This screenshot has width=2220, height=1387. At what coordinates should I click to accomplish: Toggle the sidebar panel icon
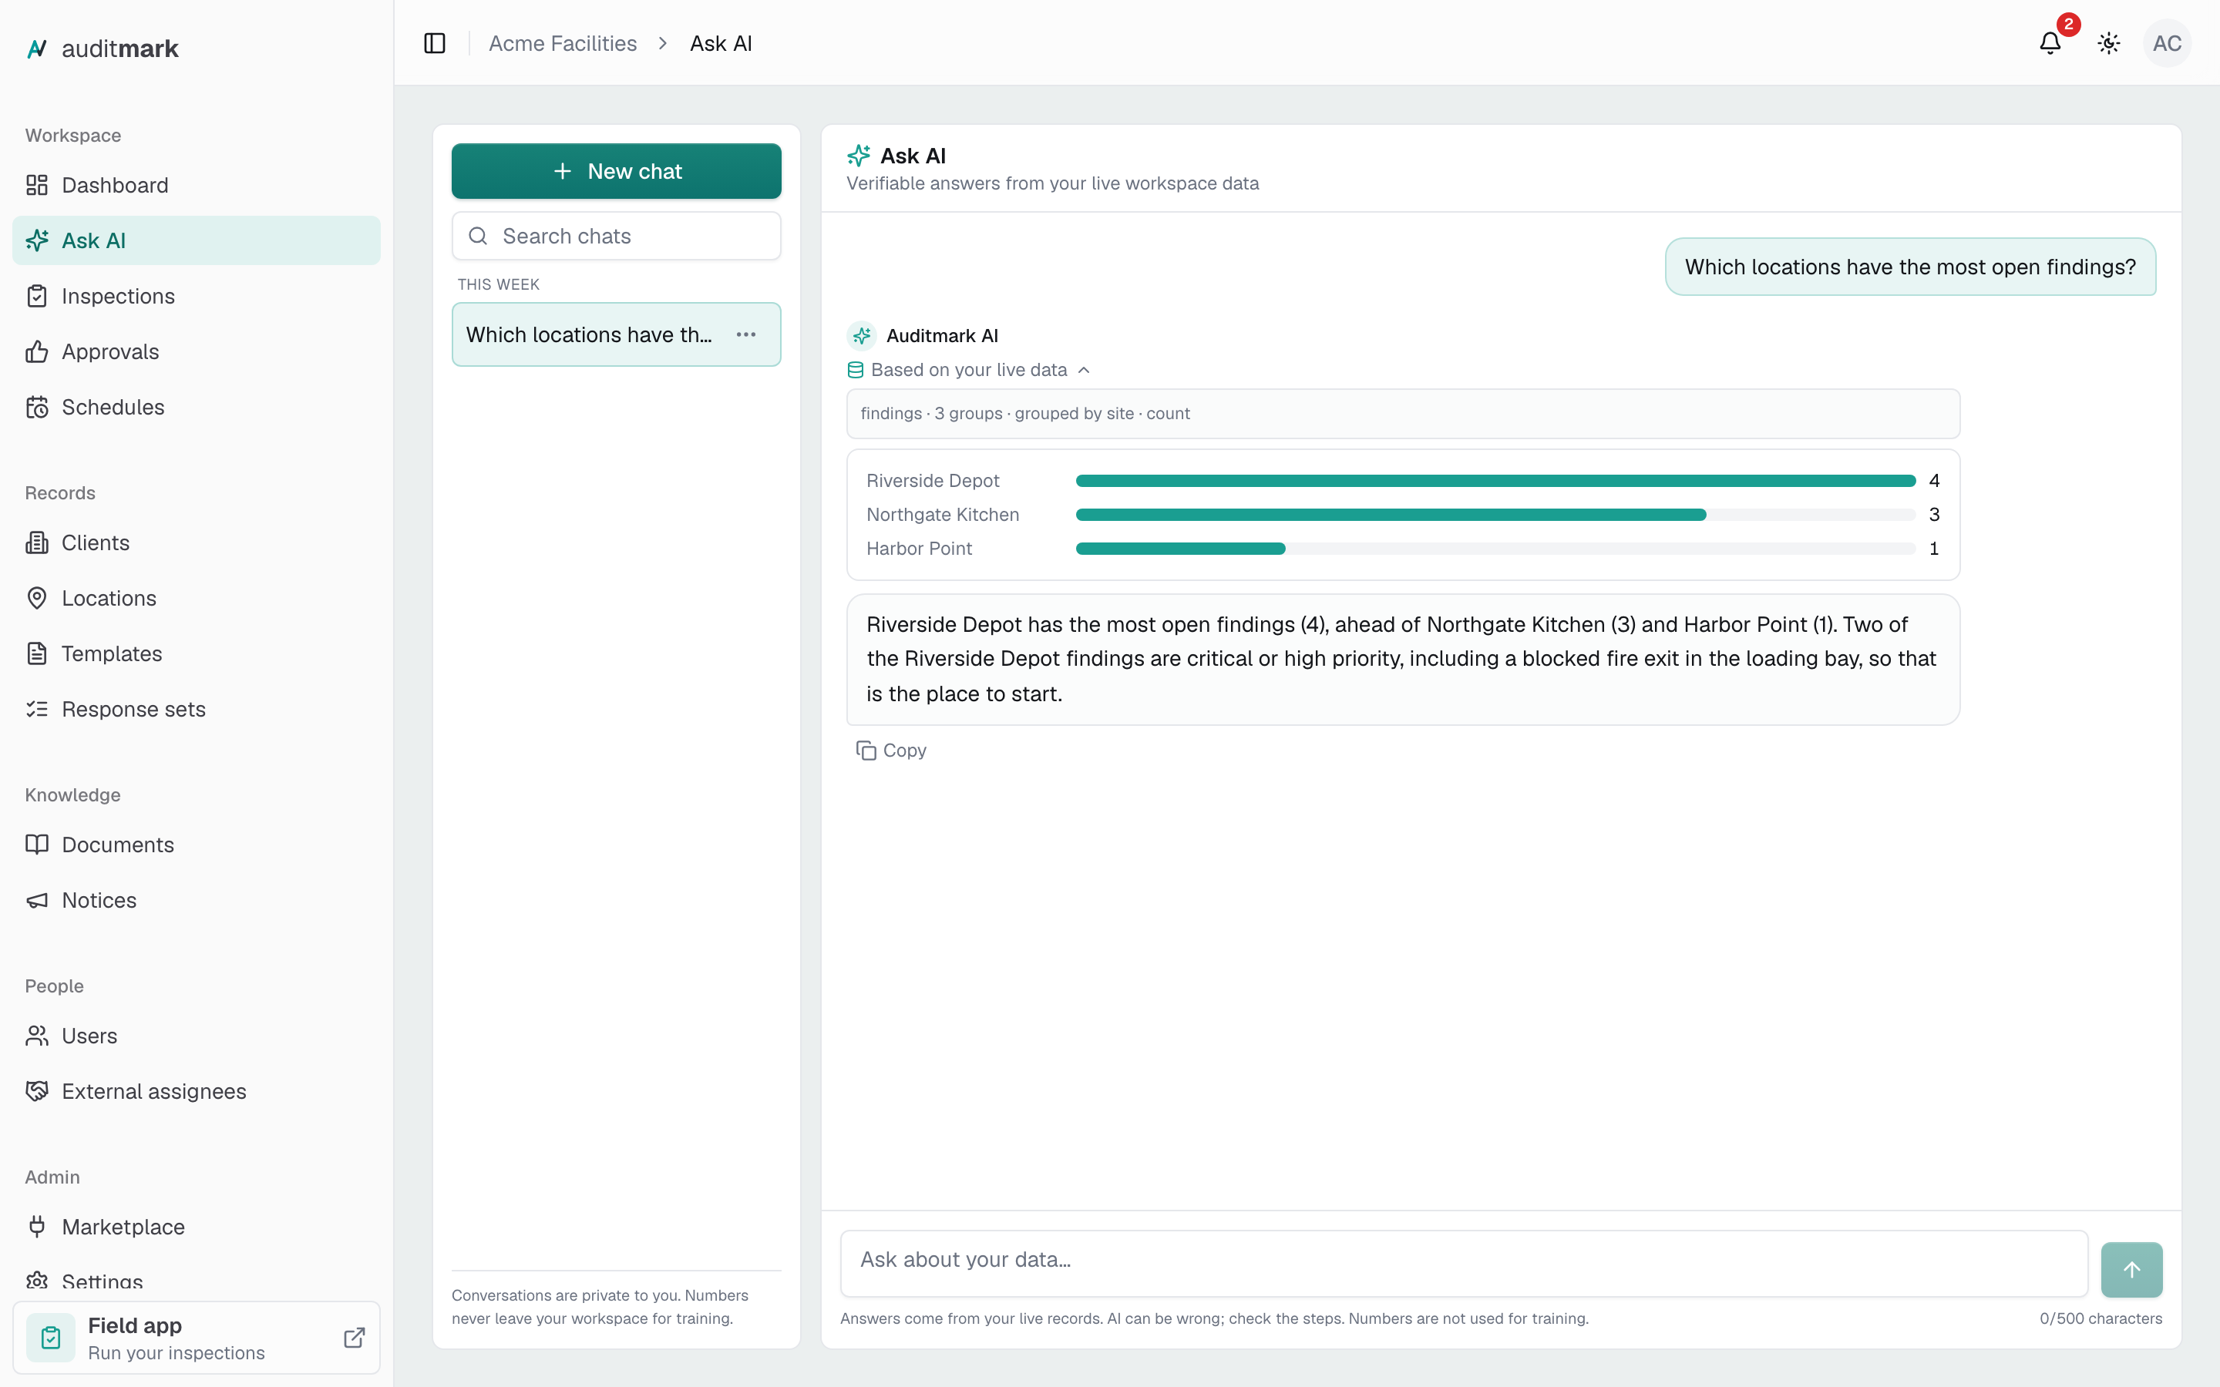click(435, 43)
